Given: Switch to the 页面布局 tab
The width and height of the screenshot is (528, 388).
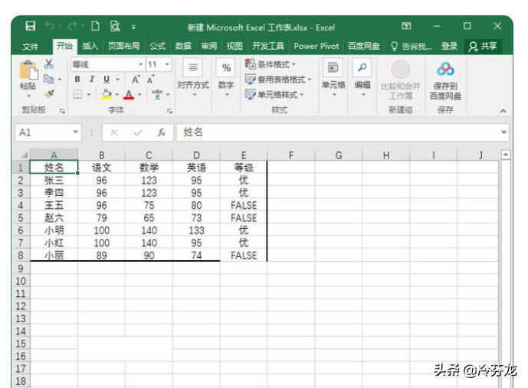Looking at the screenshot, I should click(x=123, y=46).
